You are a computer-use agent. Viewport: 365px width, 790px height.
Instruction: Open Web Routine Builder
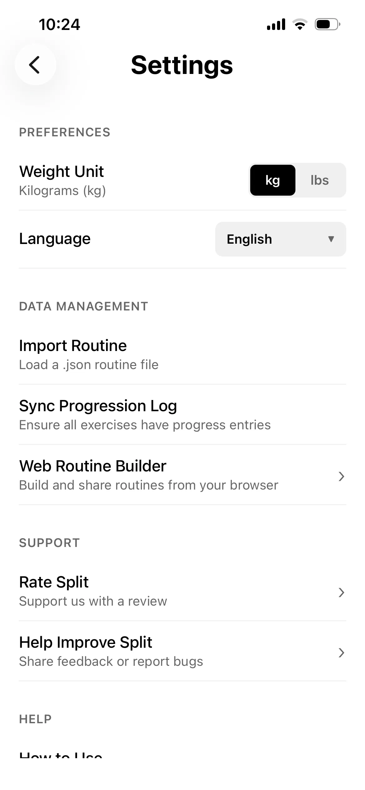(x=182, y=475)
